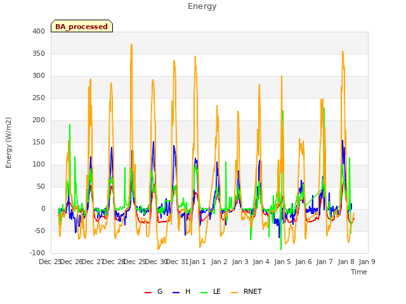
Task: Toggle the H series in legend
Action: point(181,291)
